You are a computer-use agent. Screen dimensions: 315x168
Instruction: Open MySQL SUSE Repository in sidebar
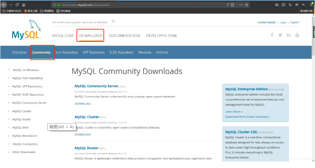[28, 95]
